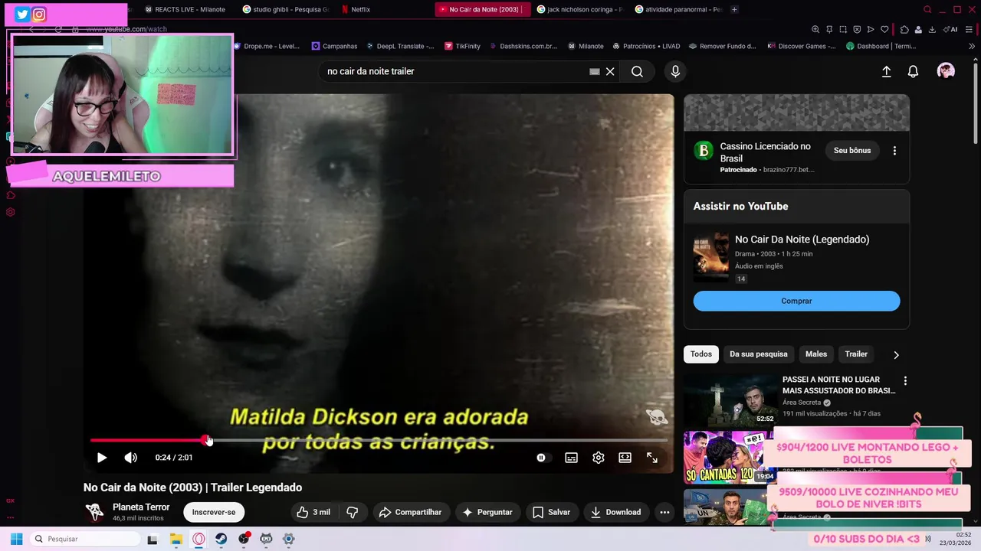Select Da sua pesquisa filter chip
This screenshot has height=551, width=981.
coord(758,354)
